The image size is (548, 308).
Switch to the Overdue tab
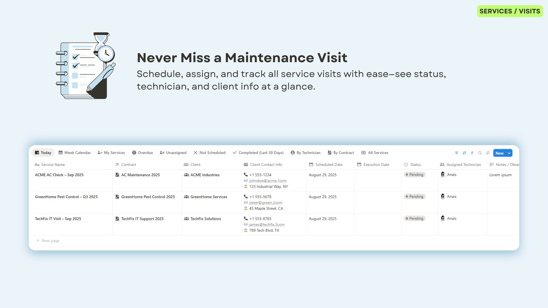(142, 153)
